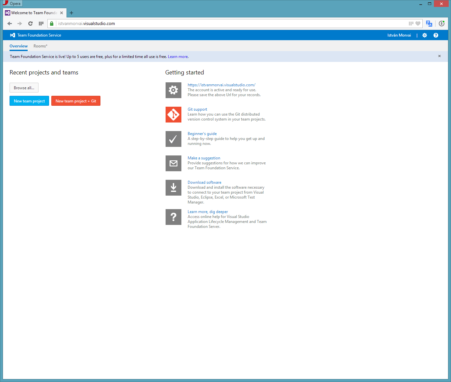Screen dimensions: 451x382
Task: Open the help question mark in header
Action: click(436, 35)
